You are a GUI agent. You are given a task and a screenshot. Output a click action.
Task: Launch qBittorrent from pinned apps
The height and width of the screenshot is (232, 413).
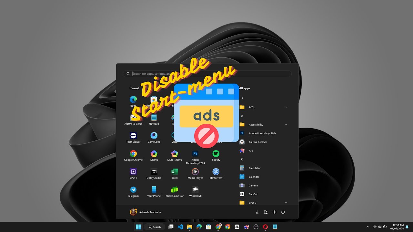tap(216, 173)
